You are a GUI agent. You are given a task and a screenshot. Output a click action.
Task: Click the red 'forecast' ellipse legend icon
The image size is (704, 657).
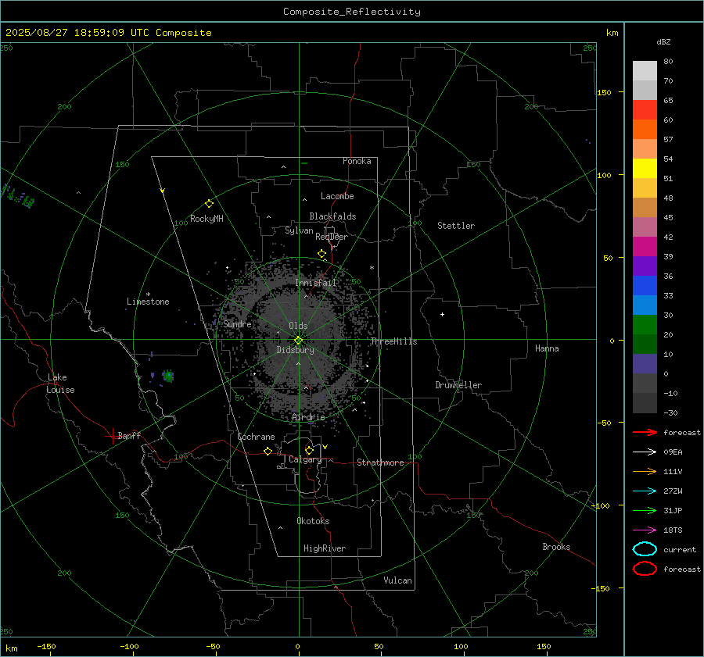tap(645, 569)
